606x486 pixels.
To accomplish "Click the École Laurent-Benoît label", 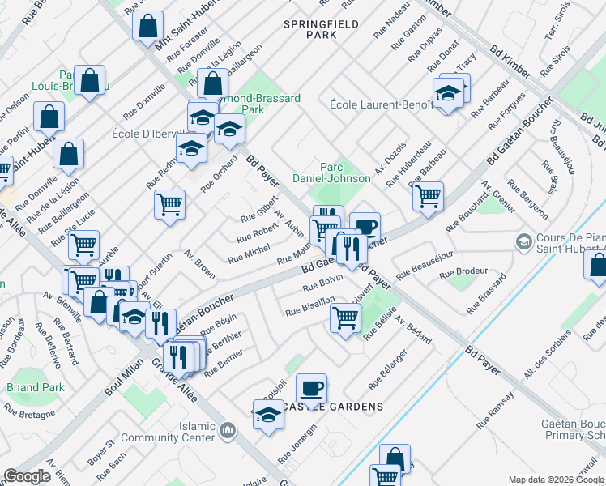I will tap(382, 104).
